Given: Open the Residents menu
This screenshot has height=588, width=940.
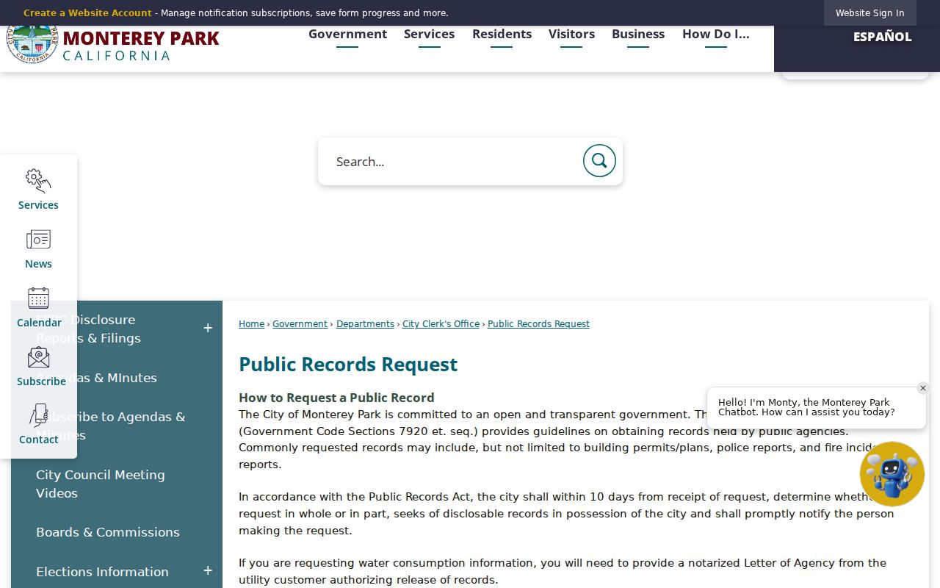Looking at the screenshot, I should [502, 35].
